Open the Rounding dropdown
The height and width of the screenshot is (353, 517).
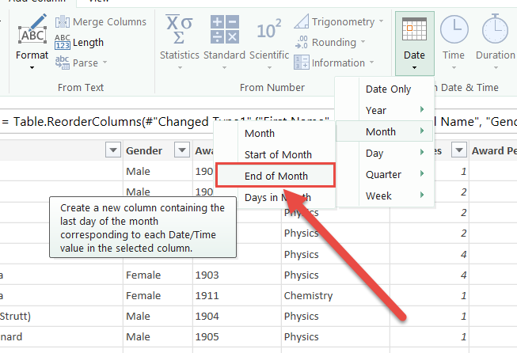(x=339, y=42)
